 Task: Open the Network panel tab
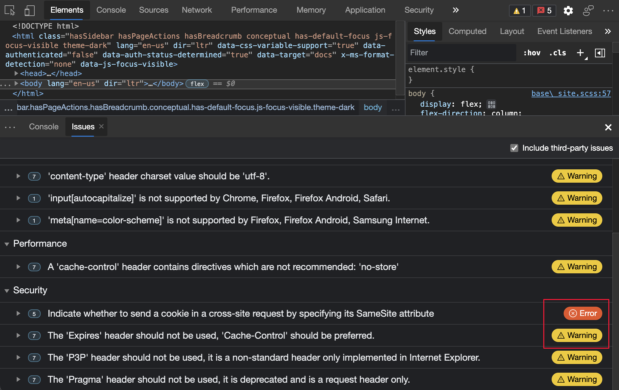(x=197, y=10)
